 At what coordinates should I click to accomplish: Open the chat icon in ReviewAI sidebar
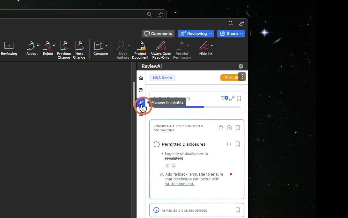tap(141, 114)
